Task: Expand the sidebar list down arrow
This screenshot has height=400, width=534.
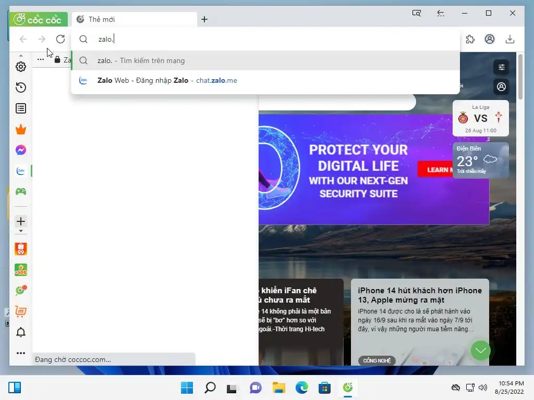Action: [x=21, y=231]
